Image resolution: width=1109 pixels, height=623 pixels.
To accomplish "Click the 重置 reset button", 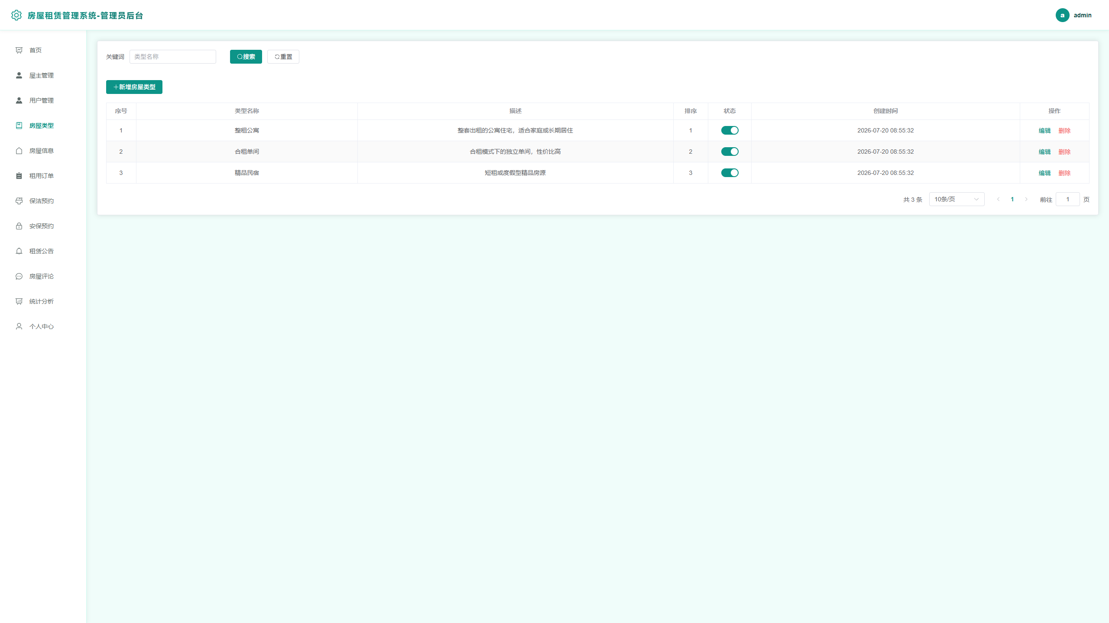I will [x=283, y=57].
